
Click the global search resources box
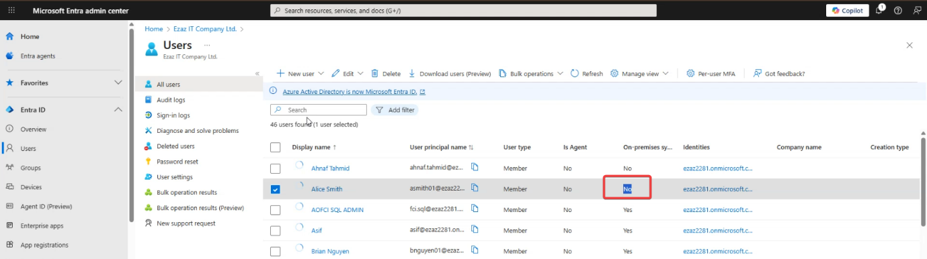pyautogui.click(x=463, y=10)
